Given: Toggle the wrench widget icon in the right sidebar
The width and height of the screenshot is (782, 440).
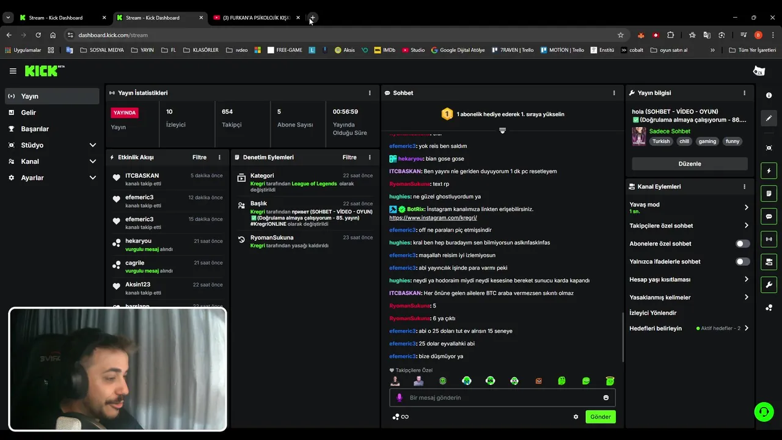Looking at the screenshot, I should click(769, 284).
